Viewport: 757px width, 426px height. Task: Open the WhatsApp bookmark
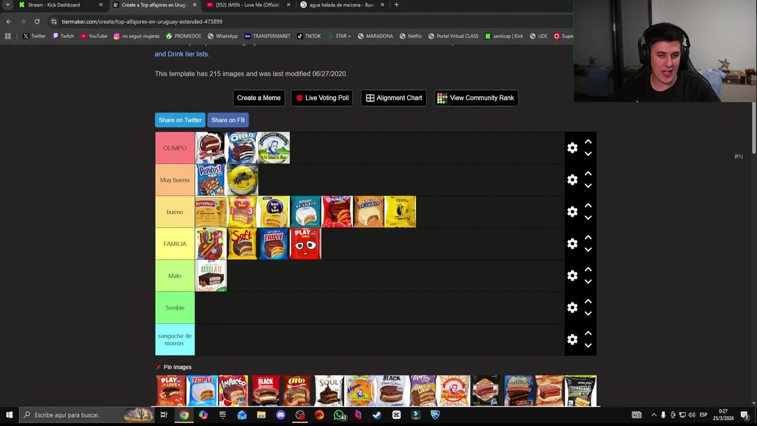point(222,36)
